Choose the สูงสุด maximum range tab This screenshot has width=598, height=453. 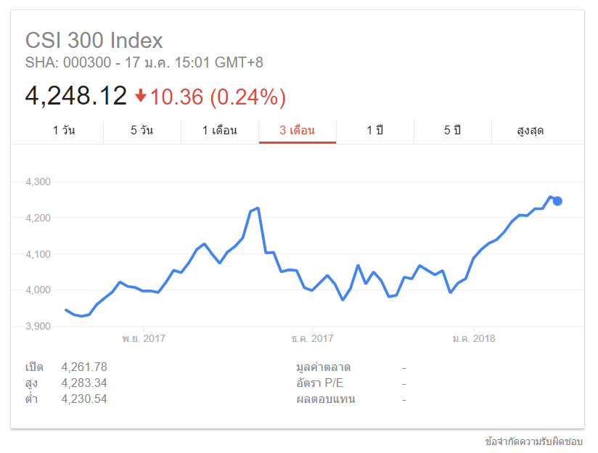coord(531,131)
